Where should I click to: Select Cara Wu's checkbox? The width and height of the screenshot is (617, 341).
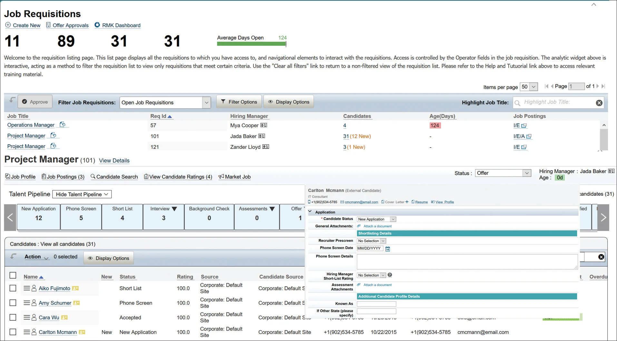tap(13, 317)
